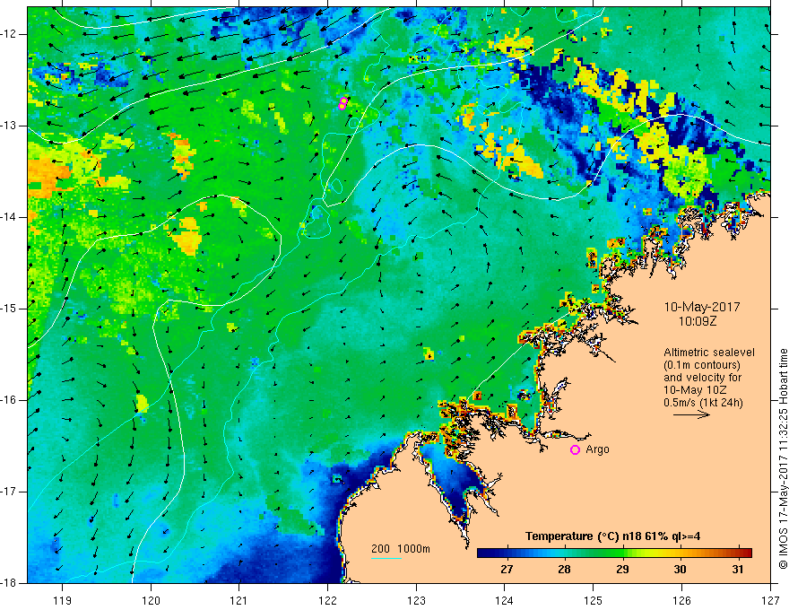The width and height of the screenshot is (789, 610).
Task: Select the '10-May 10Z' caption line
Action: tap(695, 390)
